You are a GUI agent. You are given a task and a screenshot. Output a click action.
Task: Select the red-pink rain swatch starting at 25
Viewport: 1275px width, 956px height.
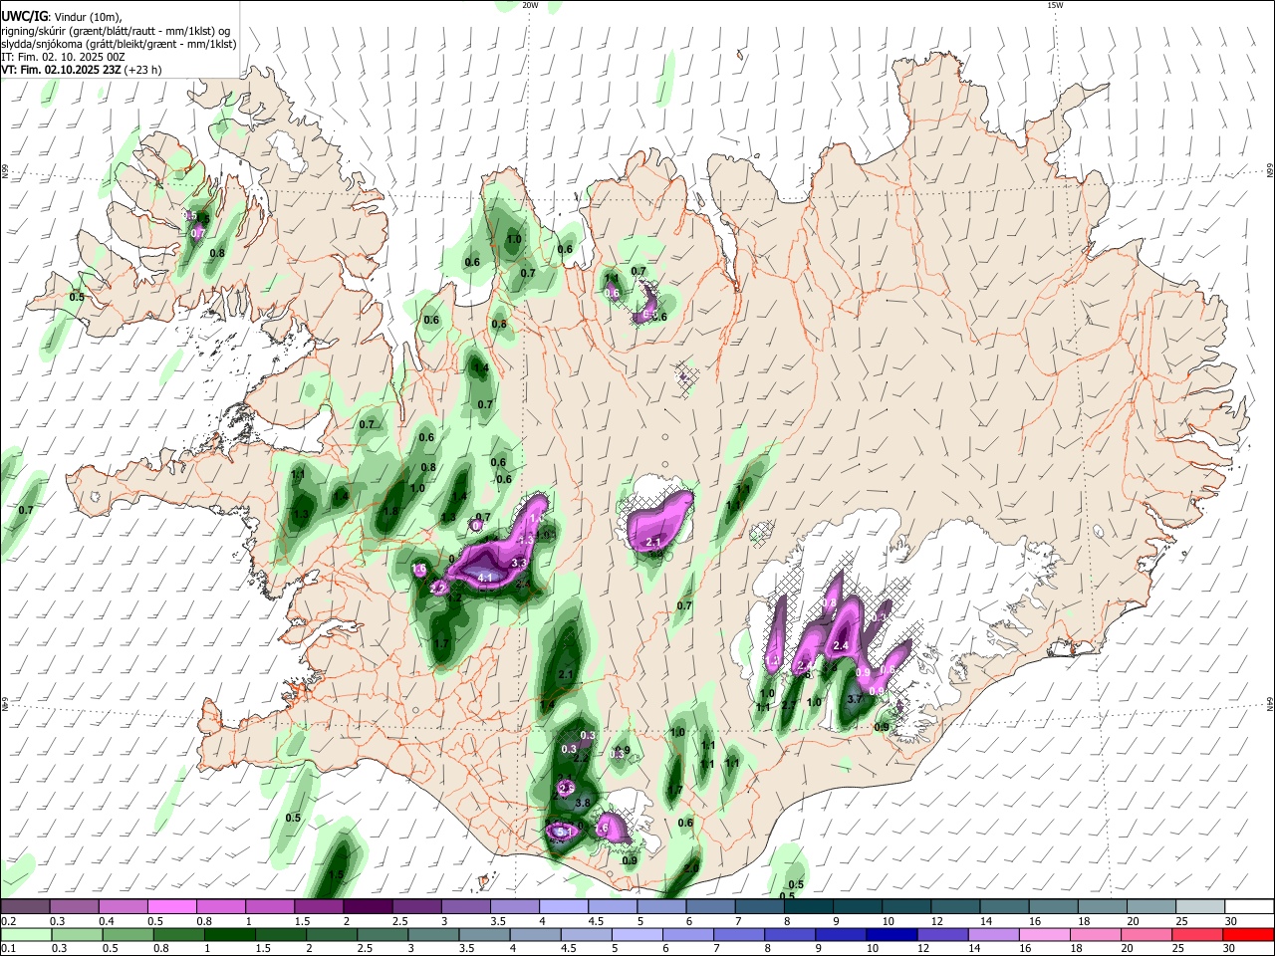pyautogui.click(x=1199, y=934)
